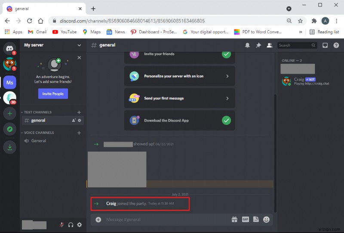Viewport: 344px width, 233px height.
Task: Explore public servers compass icon
Action: pos(9,129)
